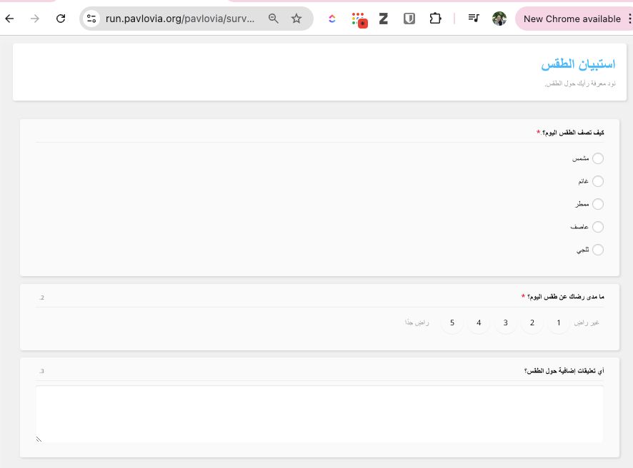Open the Bitwarden shield extension icon
The image size is (633, 468).
pos(409,19)
